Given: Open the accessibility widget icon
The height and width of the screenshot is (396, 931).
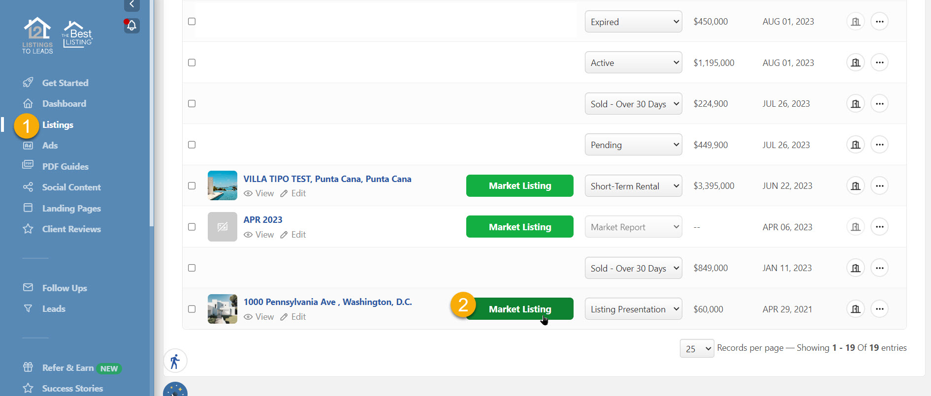Looking at the screenshot, I should coord(175,361).
